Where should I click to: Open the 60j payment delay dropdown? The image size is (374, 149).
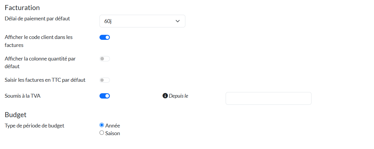pos(142,21)
